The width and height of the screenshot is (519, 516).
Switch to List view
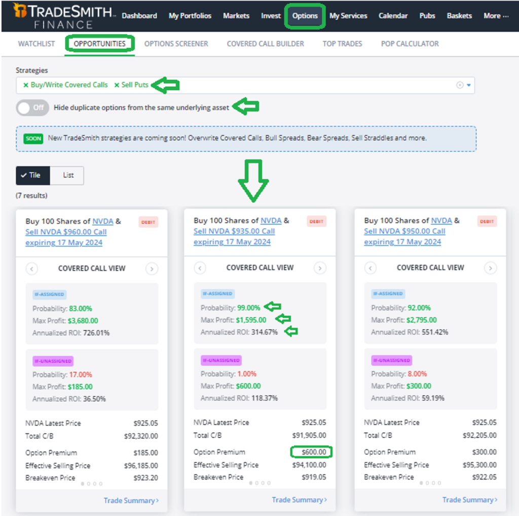[67, 176]
